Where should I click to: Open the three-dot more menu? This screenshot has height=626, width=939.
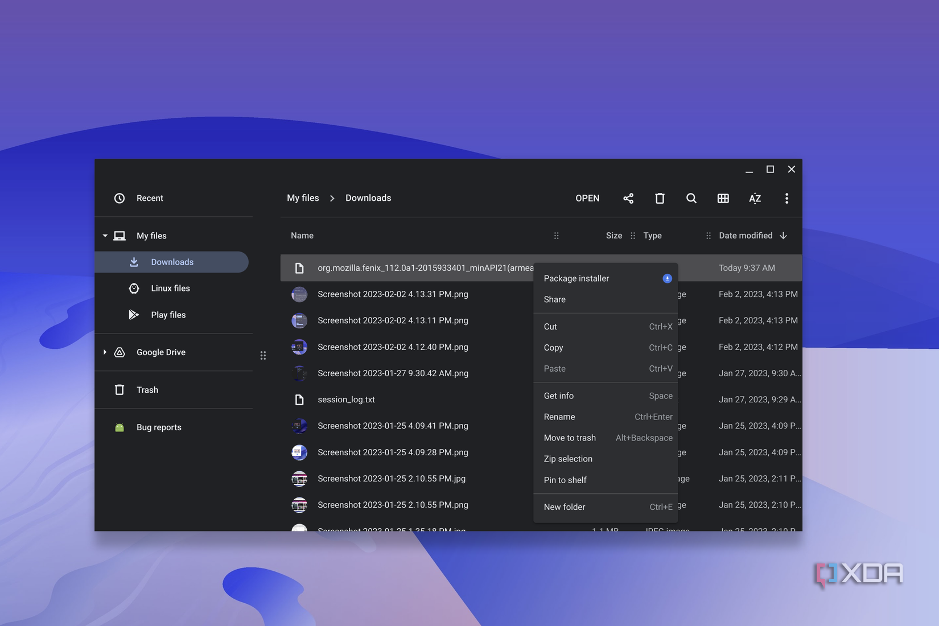point(786,198)
